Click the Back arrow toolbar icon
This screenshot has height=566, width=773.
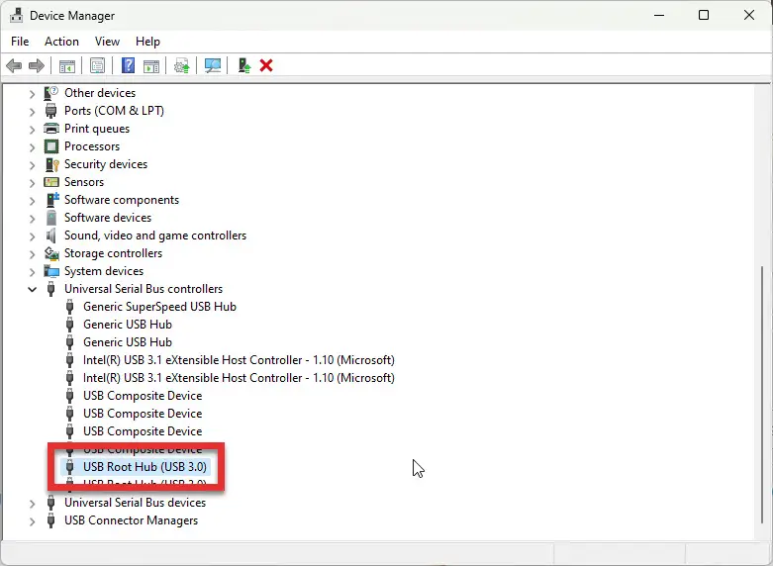click(x=14, y=65)
